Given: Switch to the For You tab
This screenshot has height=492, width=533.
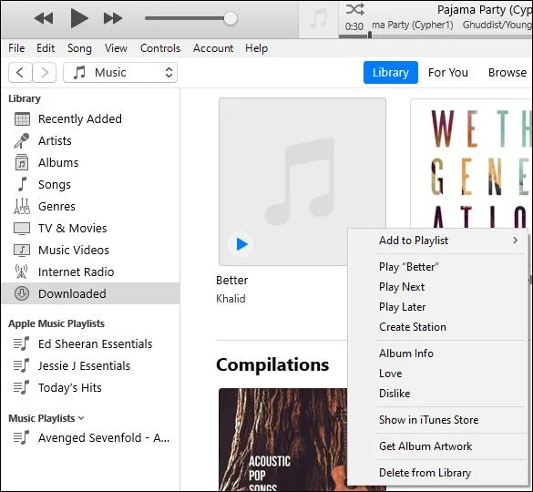Looking at the screenshot, I should (x=448, y=72).
